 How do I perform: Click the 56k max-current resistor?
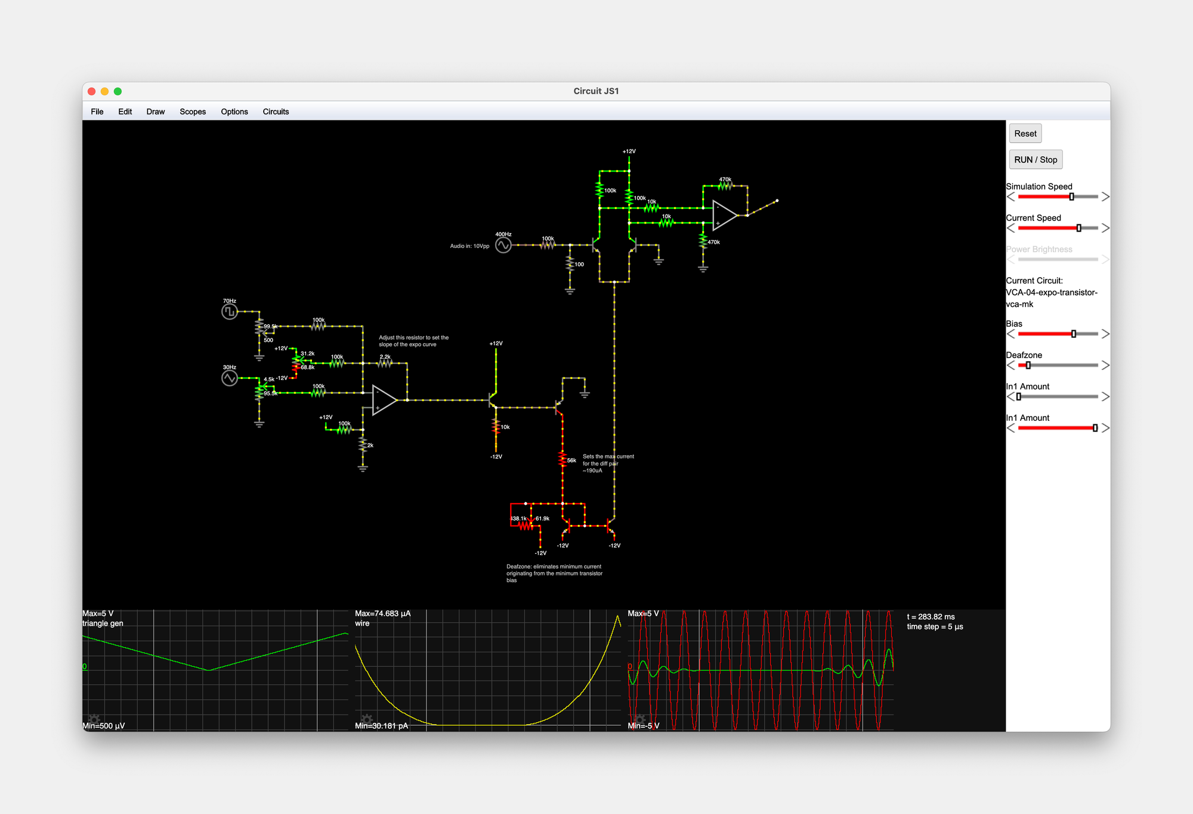[x=562, y=459]
